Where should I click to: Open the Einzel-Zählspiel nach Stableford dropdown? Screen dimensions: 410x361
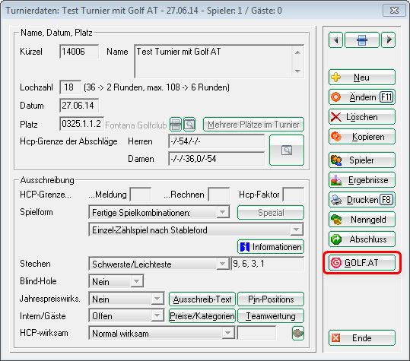click(296, 230)
